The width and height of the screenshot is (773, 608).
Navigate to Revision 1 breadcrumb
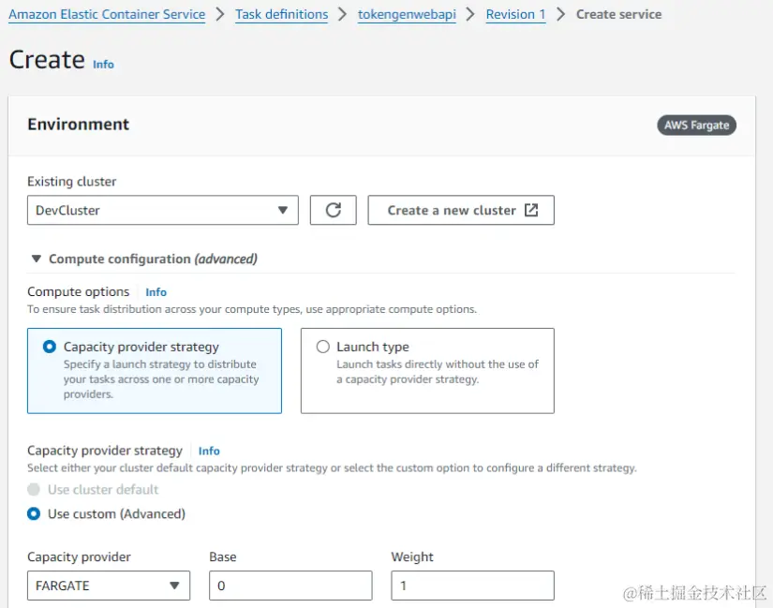click(515, 14)
